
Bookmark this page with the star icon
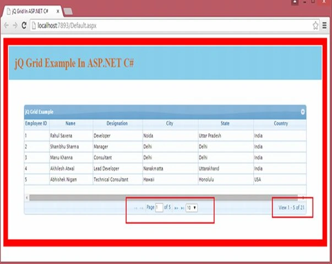pyautogui.click(x=315, y=25)
